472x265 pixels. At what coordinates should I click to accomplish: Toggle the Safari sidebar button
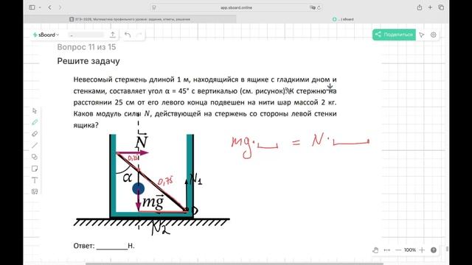point(32,7)
